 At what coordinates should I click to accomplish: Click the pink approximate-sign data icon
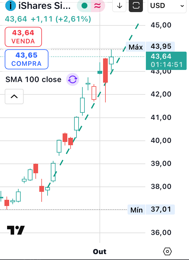pyautogui.click(x=97, y=6)
